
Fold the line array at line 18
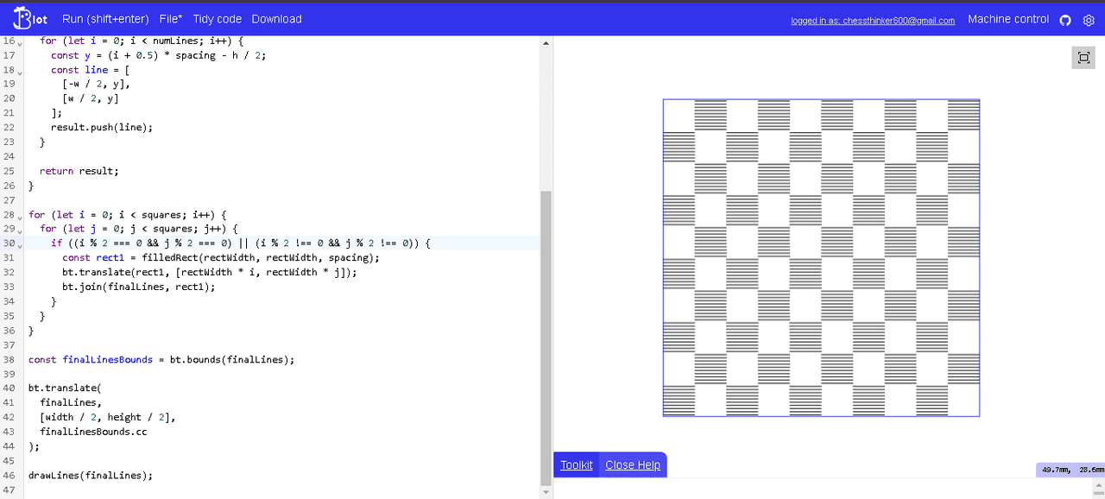pos(21,70)
